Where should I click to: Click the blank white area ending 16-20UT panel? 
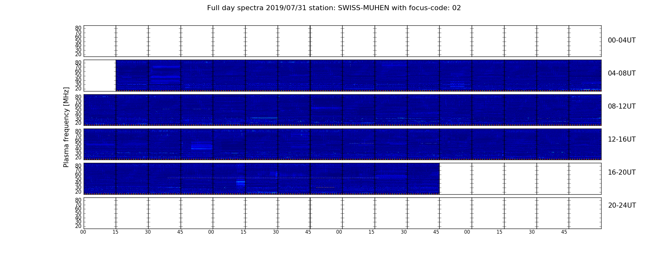[520, 178]
